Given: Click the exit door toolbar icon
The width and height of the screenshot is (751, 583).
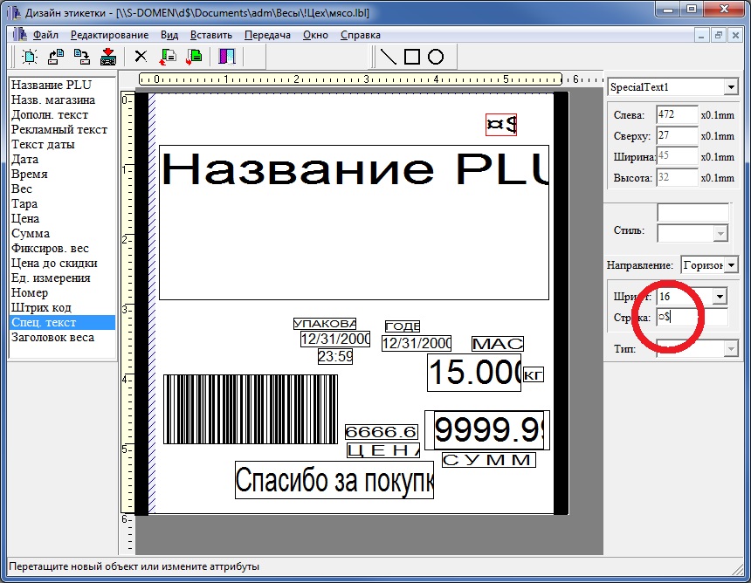Looking at the screenshot, I should (227, 57).
